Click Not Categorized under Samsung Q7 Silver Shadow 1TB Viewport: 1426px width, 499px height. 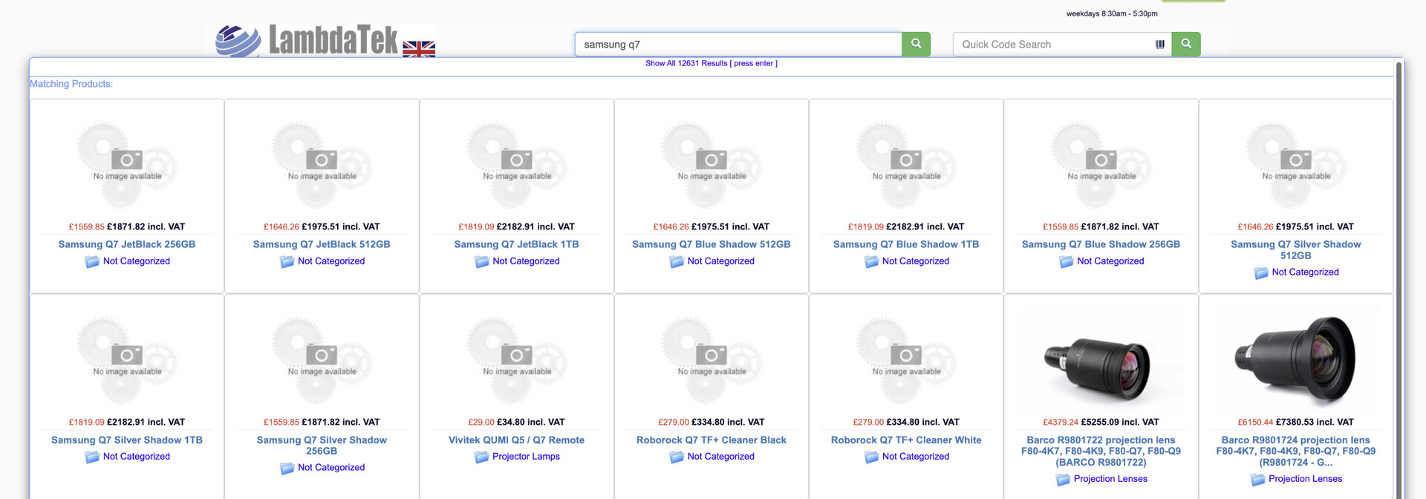(x=137, y=457)
